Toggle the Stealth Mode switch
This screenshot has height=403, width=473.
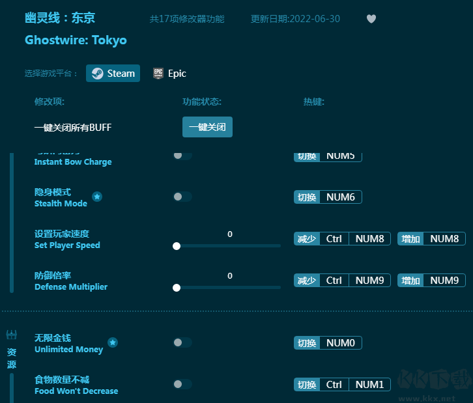coord(182,197)
